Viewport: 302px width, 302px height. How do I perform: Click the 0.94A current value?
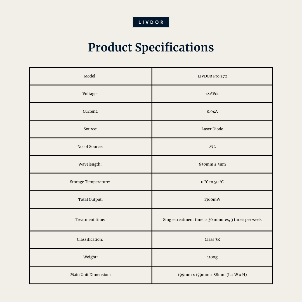[x=212, y=111]
